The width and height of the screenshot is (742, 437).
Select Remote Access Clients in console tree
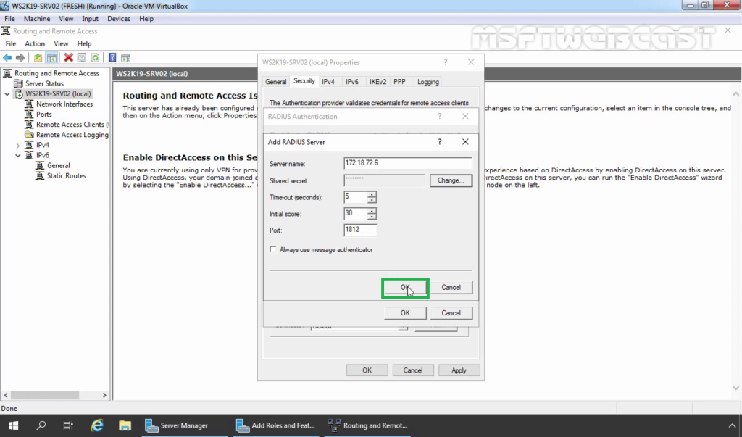coord(72,125)
